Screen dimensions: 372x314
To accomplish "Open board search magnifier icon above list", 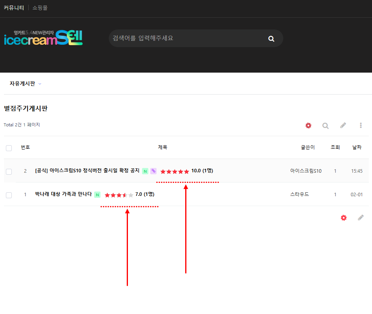I will click(325, 126).
